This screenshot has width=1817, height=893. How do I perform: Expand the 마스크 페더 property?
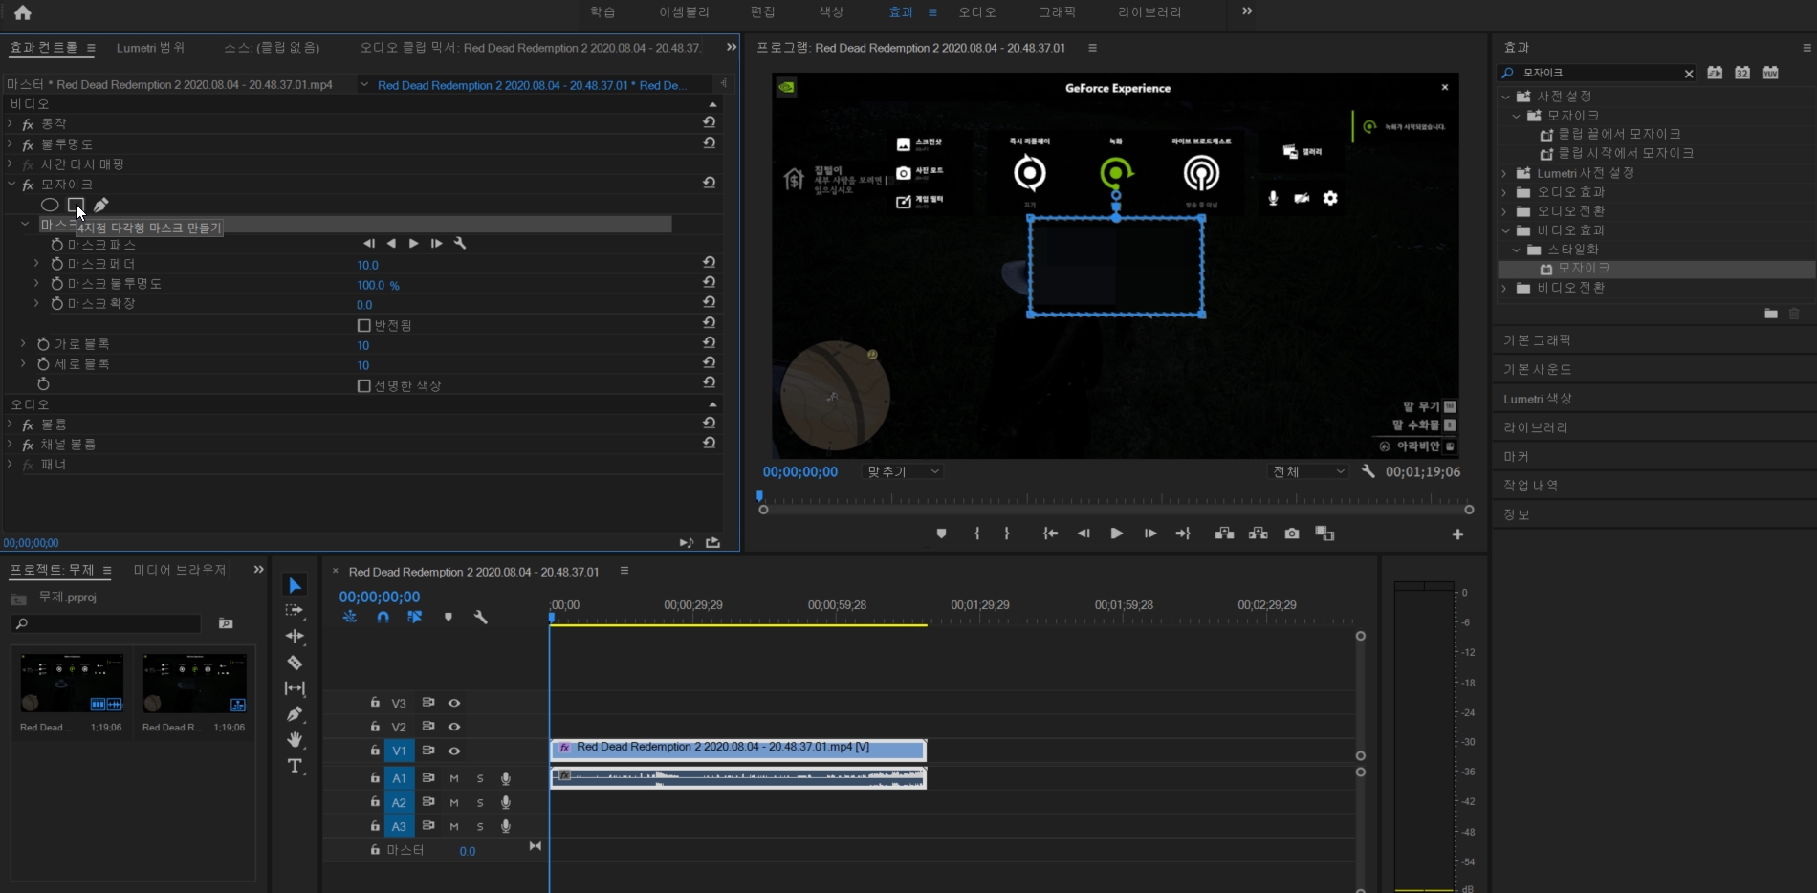(36, 264)
